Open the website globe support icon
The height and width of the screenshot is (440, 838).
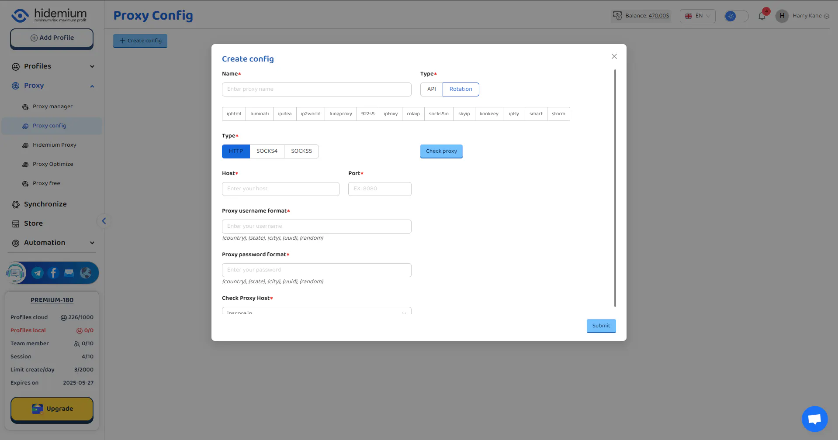click(x=86, y=273)
